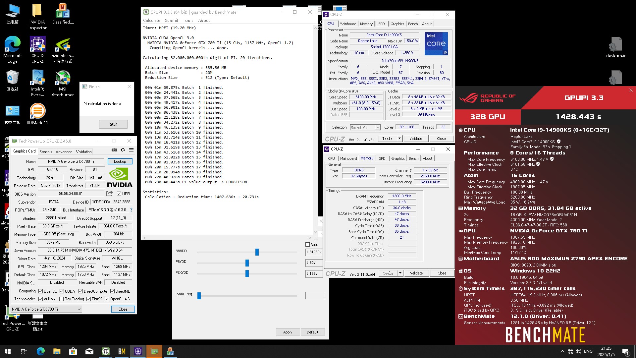
Task: Refresh GPU-Z with the refresh icon
Action: coord(123,150)
